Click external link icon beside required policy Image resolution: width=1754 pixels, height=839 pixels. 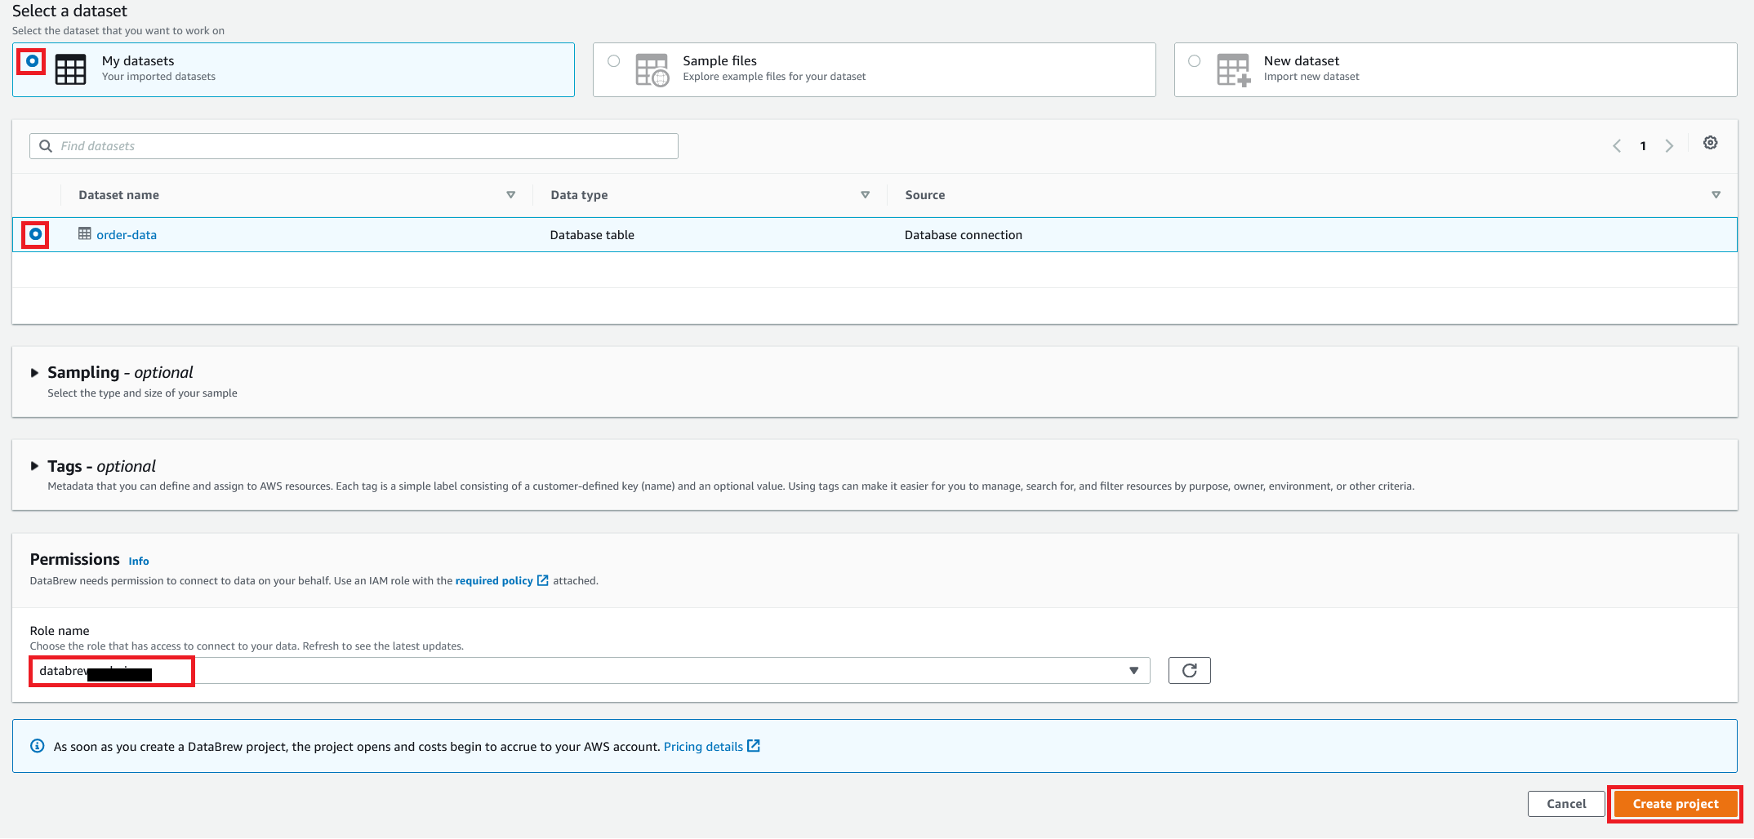coord(543,580)
